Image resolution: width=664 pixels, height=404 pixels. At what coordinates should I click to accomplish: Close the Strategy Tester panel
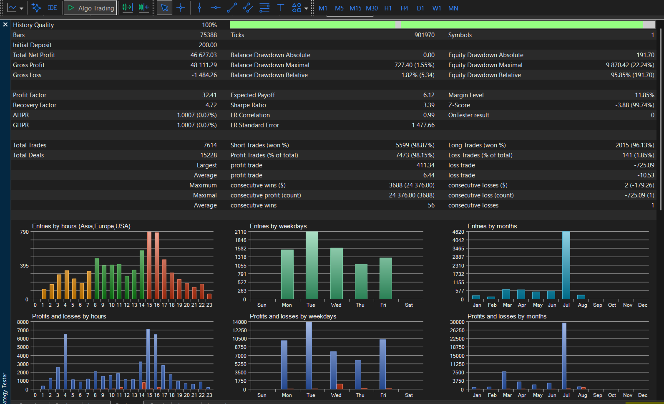[5, 25]
